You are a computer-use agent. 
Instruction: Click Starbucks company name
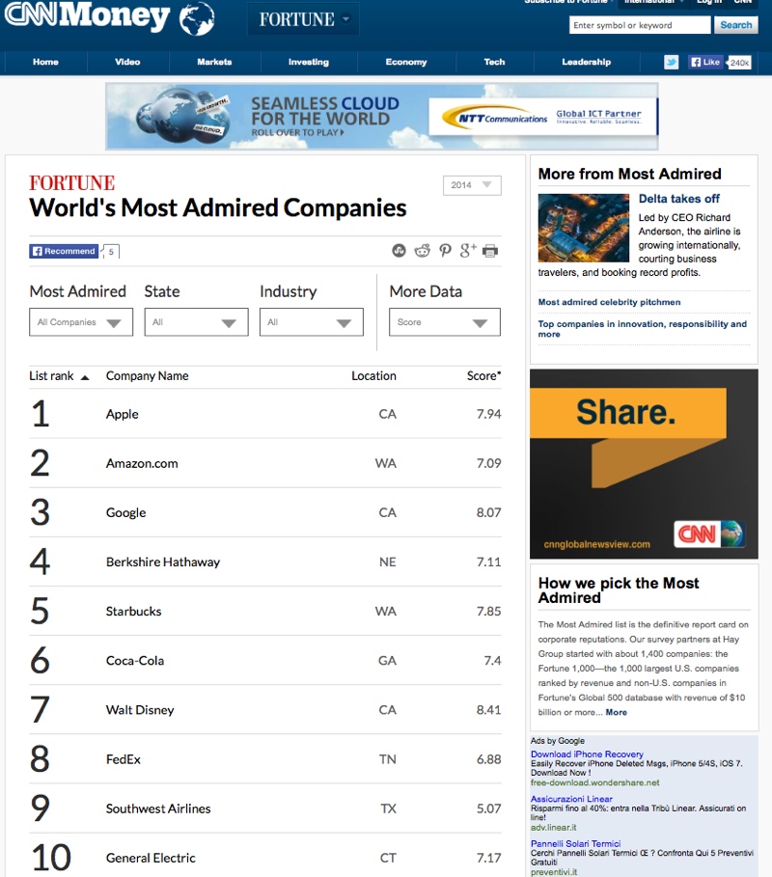[134, 612]
